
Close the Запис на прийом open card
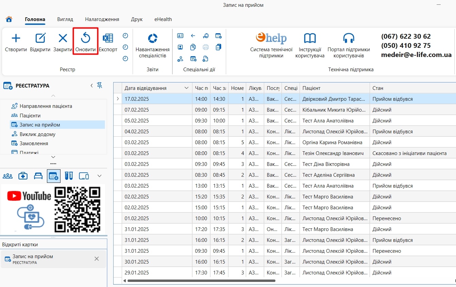coord(97,259)
